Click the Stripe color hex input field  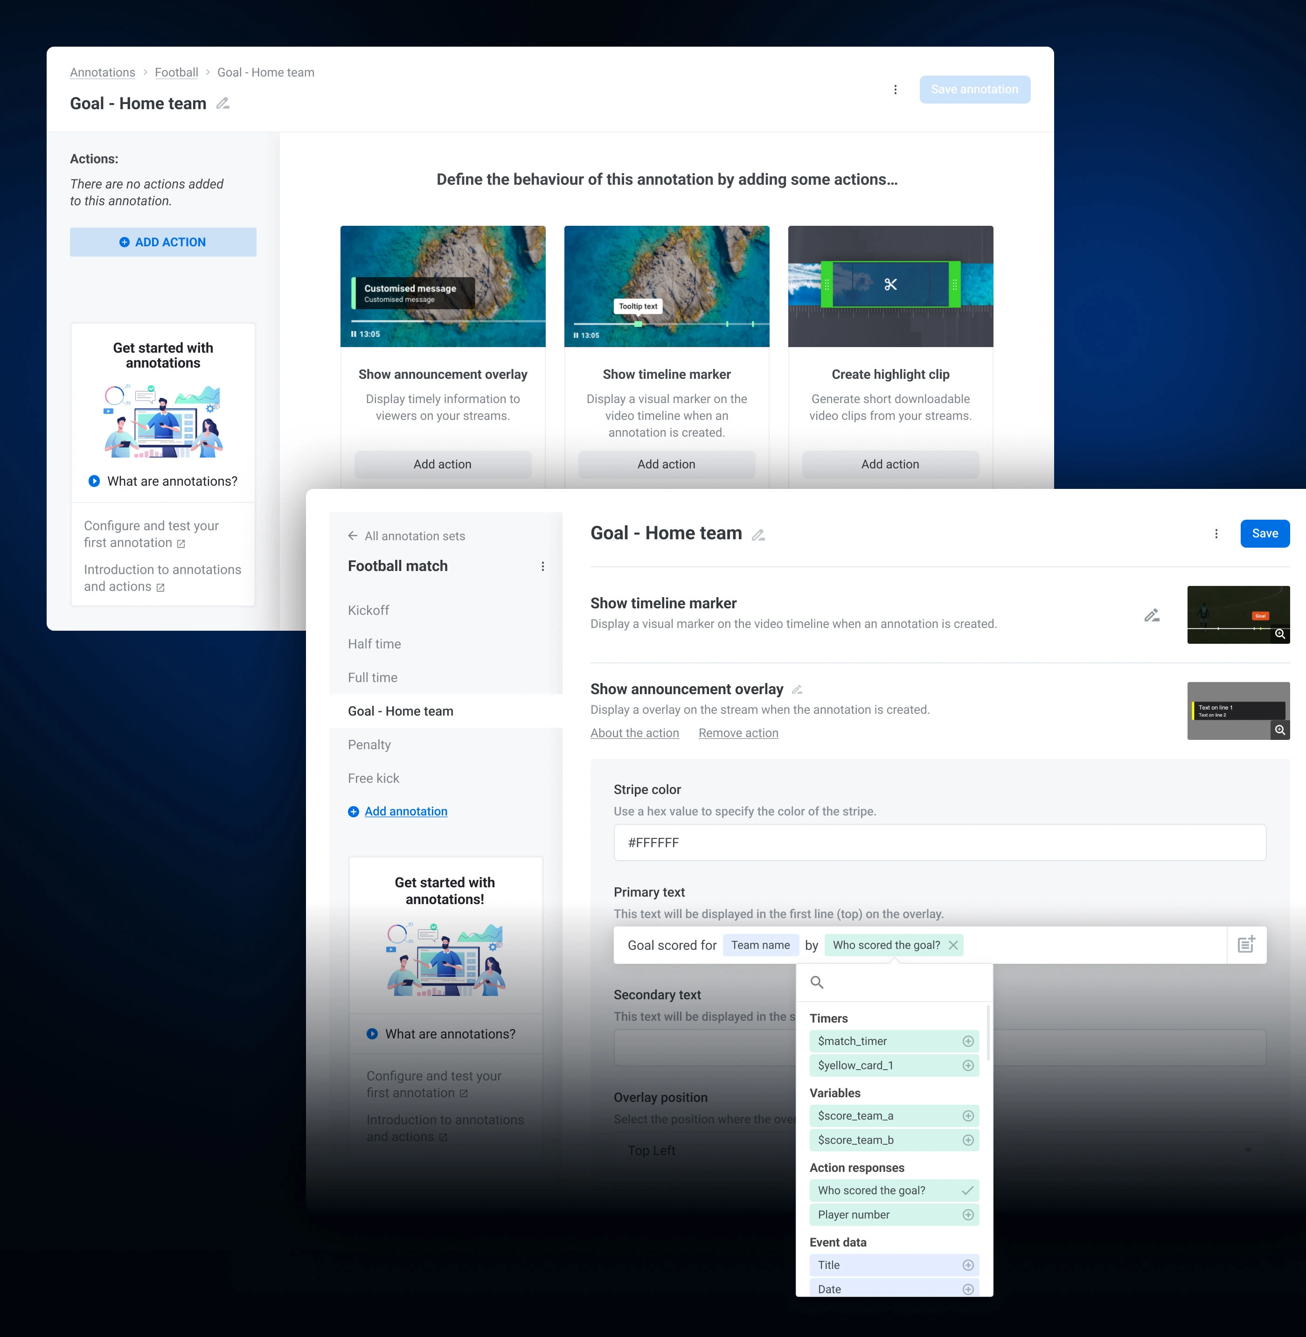939,843
